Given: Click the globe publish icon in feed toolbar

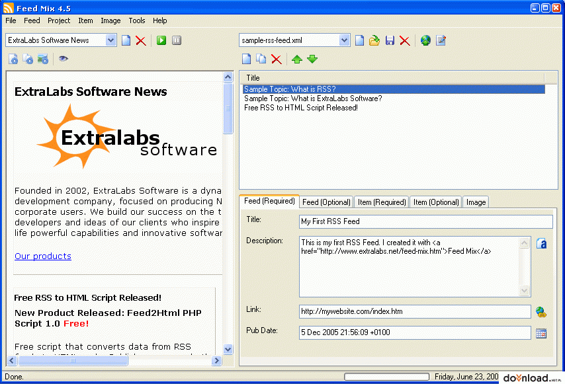Looking at the screenshot, I should (425, 40).
